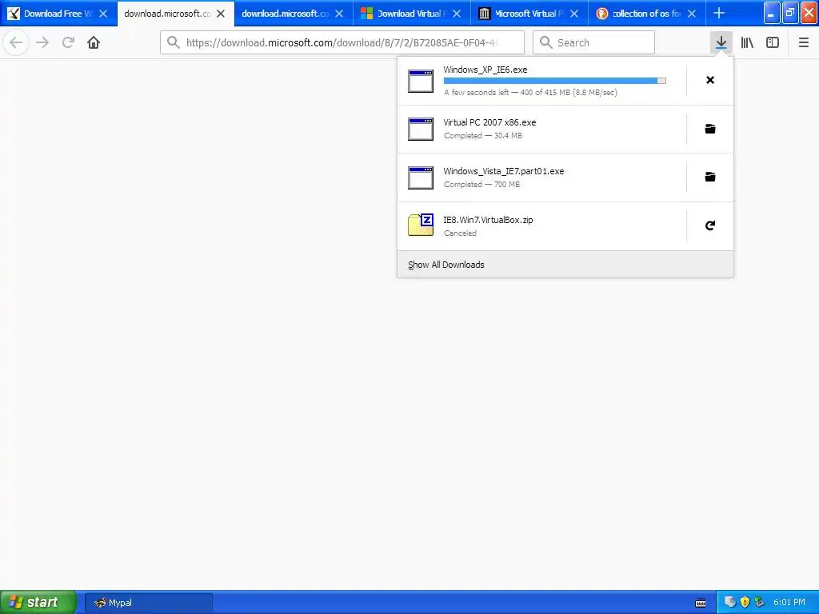
Task: Open folder containing Virtual PC 2007 x86.exe
Action: [710, 129]
